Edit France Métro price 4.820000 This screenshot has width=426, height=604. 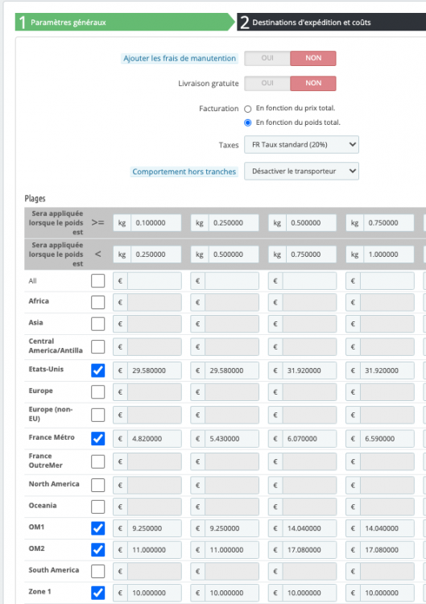155,439
